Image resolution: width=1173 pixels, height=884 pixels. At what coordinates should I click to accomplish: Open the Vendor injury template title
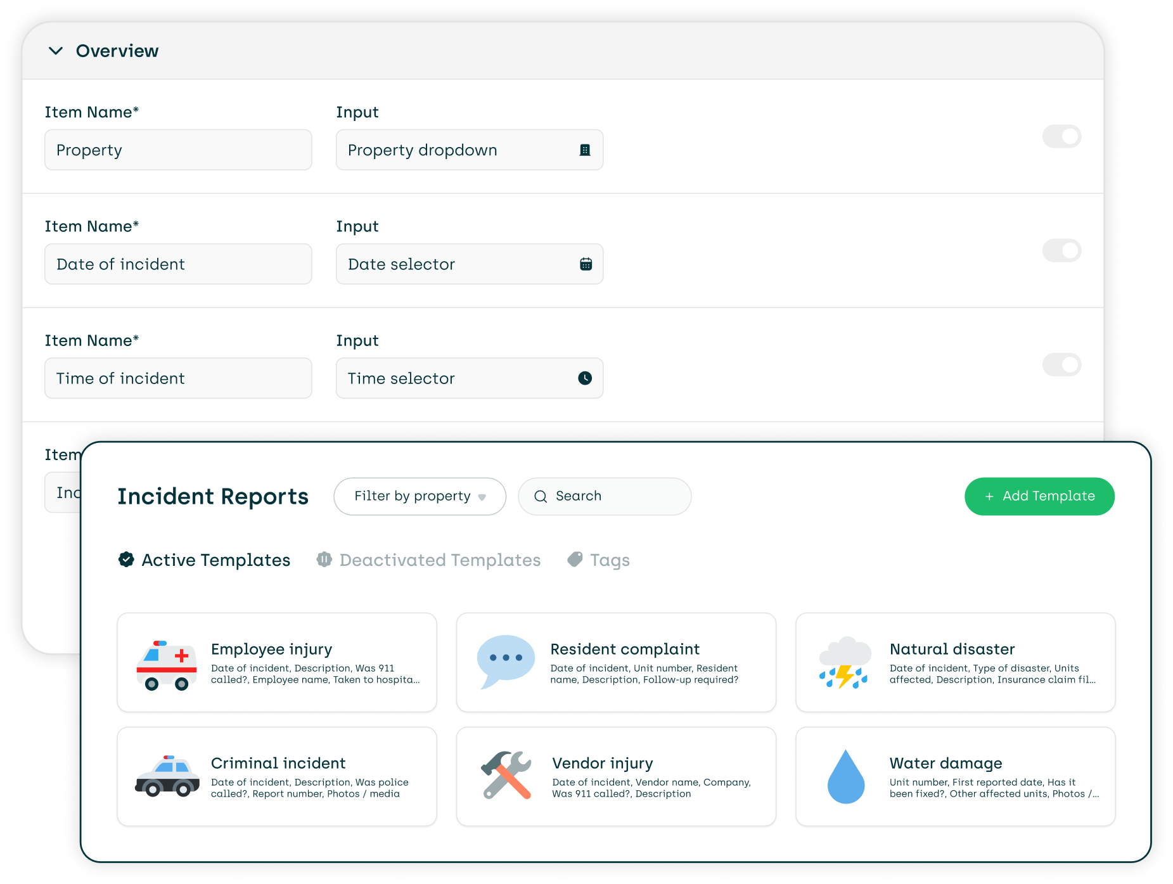602,763
